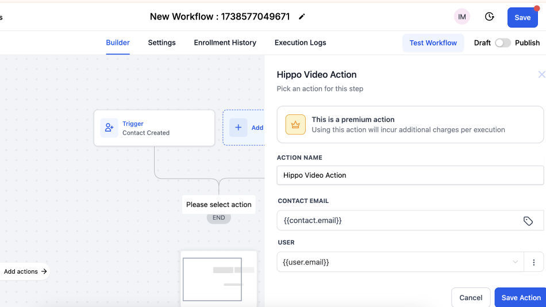Click the premium crown icon
Image resolution: width=546 pixels, height=307 pixels.
[295, 124]
